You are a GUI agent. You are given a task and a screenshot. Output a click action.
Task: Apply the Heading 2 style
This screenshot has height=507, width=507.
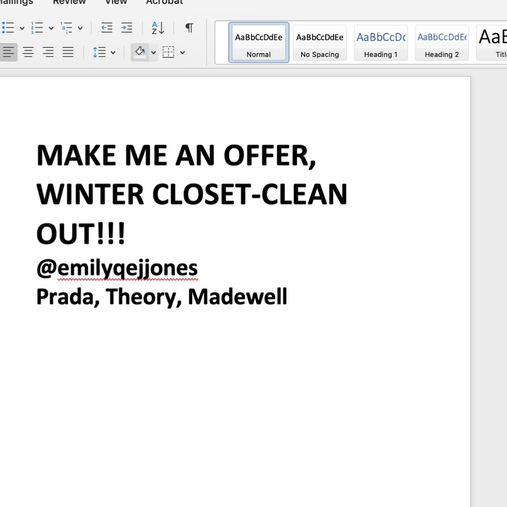click(442, 43)
